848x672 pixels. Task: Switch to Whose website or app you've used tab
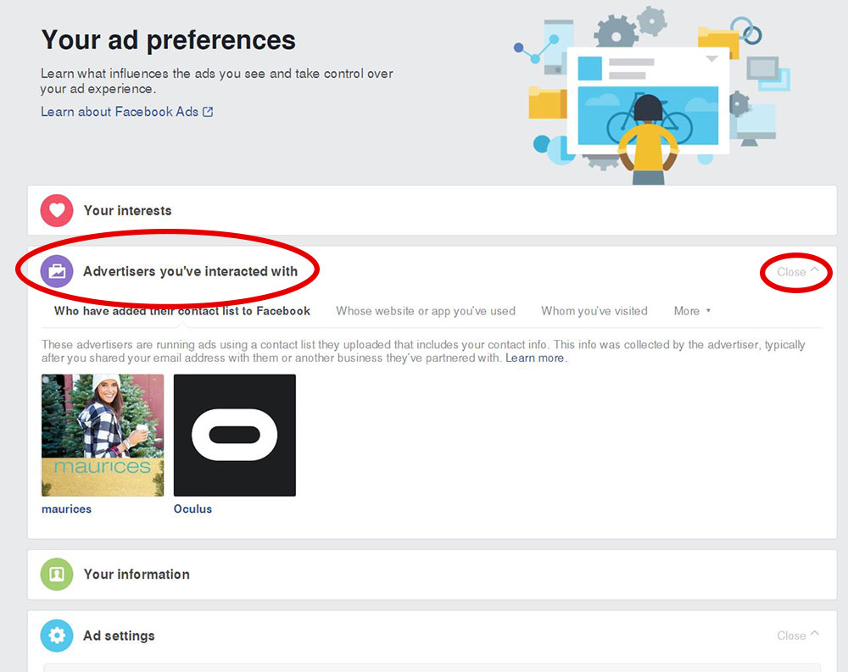(x=426, y=311)
